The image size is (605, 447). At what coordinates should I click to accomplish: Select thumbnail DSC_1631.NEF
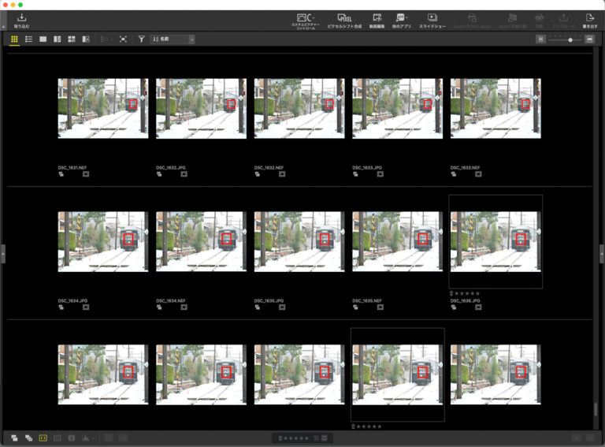102,108
